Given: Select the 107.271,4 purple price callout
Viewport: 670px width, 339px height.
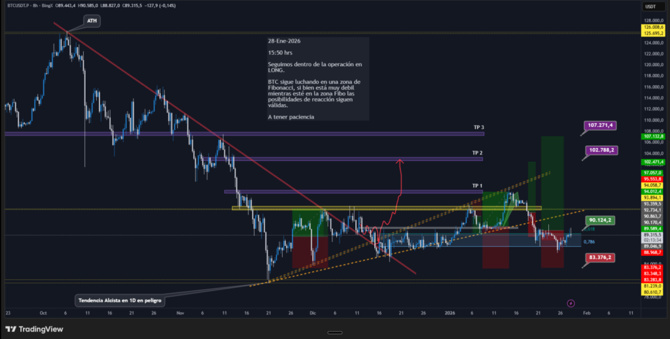Looking at the screenshot, I should click(x=602, y=124).
